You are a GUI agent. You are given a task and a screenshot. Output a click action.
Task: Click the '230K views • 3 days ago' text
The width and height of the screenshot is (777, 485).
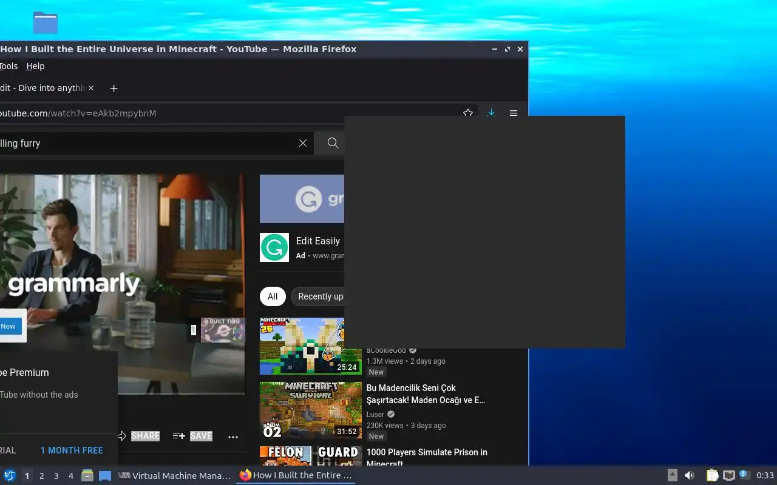coord(405,425)
